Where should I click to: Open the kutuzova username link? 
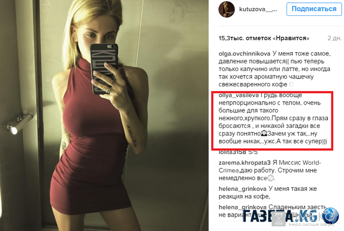coord(258,9)
